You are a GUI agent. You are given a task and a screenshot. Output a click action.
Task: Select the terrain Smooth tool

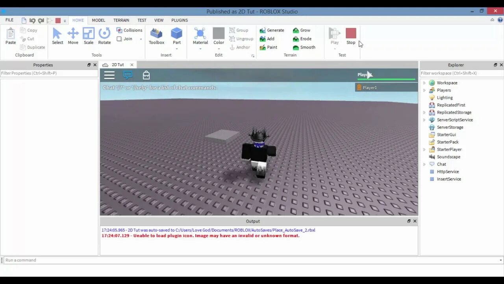(304, 47)
